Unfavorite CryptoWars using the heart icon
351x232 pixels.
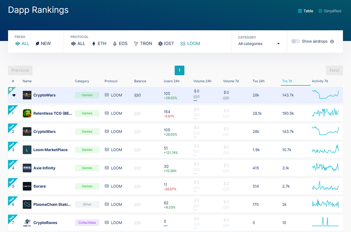pos(14,95)
